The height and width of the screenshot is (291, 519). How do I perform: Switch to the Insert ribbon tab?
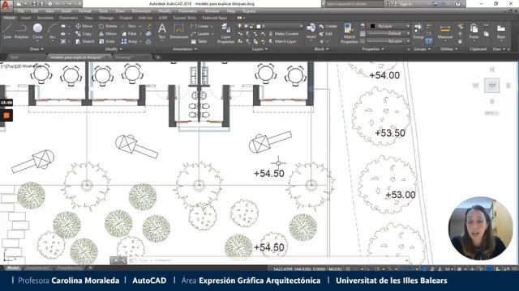coord(26,18)
